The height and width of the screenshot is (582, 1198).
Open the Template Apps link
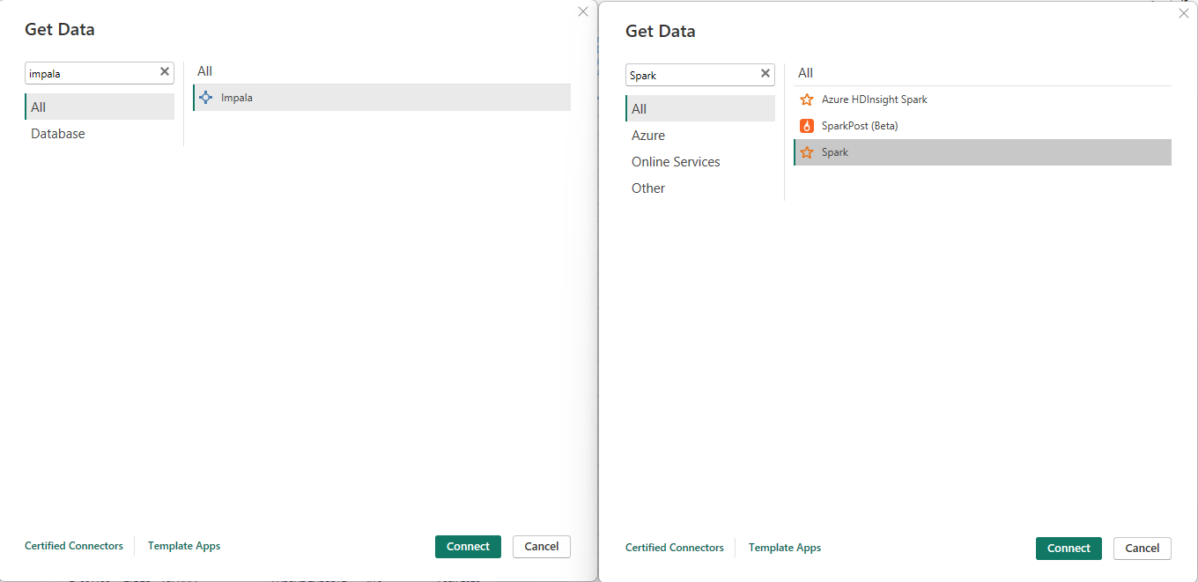(183, 546)
